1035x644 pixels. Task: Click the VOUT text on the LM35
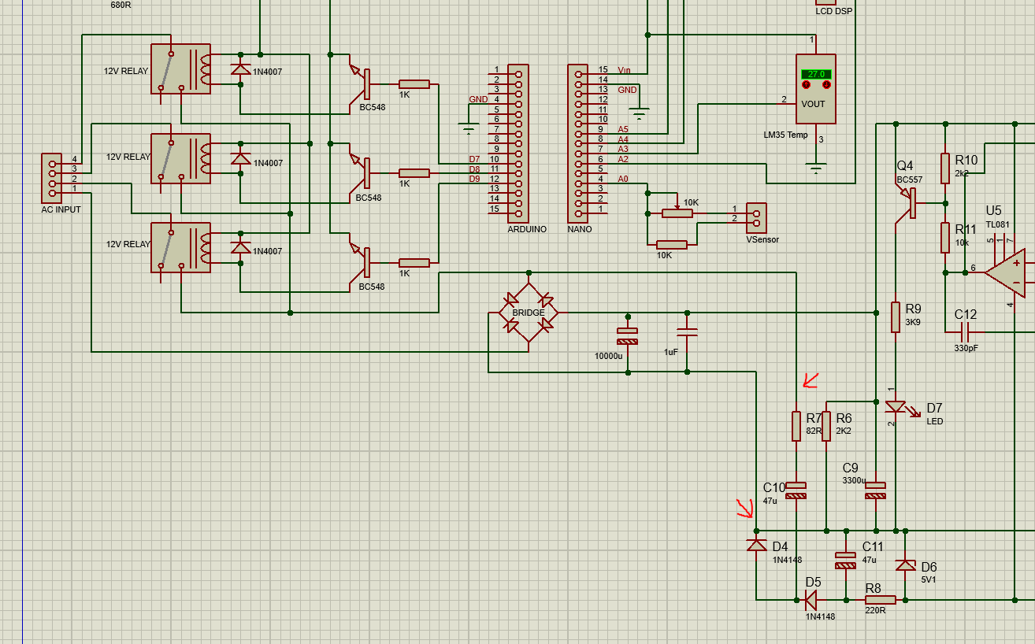click(x=814, y=104)
